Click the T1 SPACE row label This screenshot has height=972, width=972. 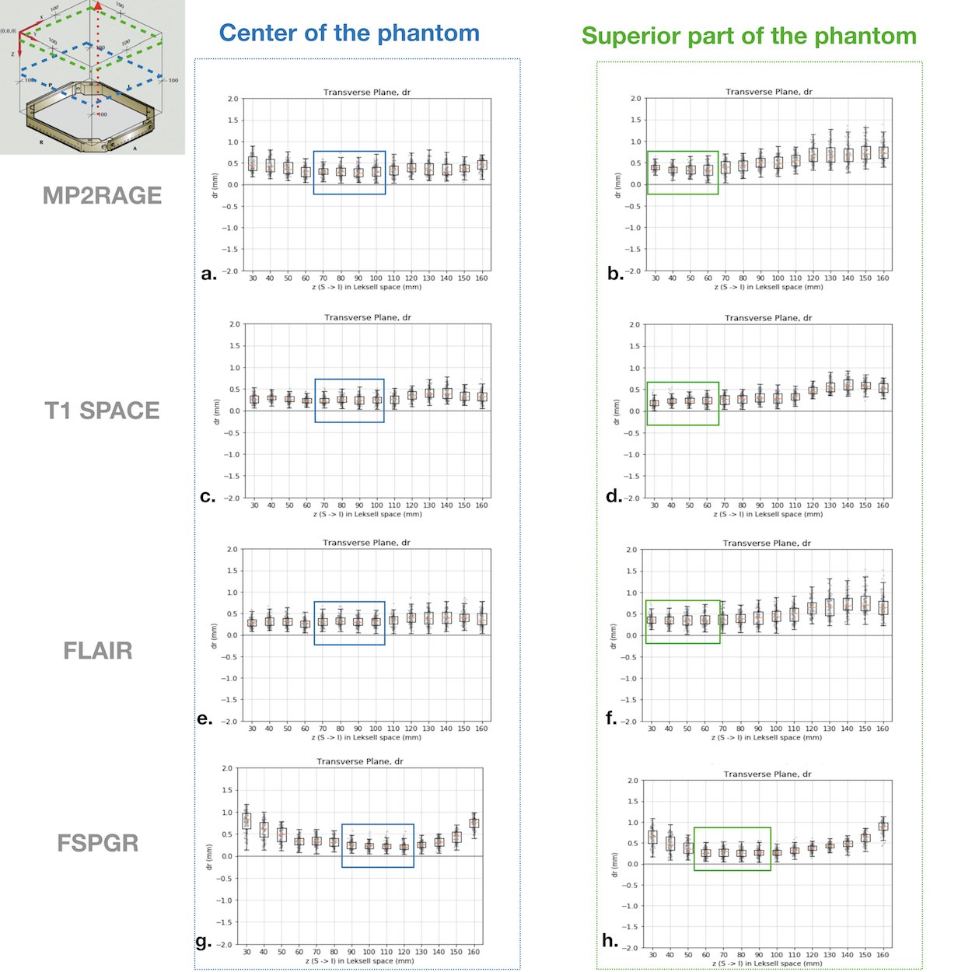click(x=102, y=411)
